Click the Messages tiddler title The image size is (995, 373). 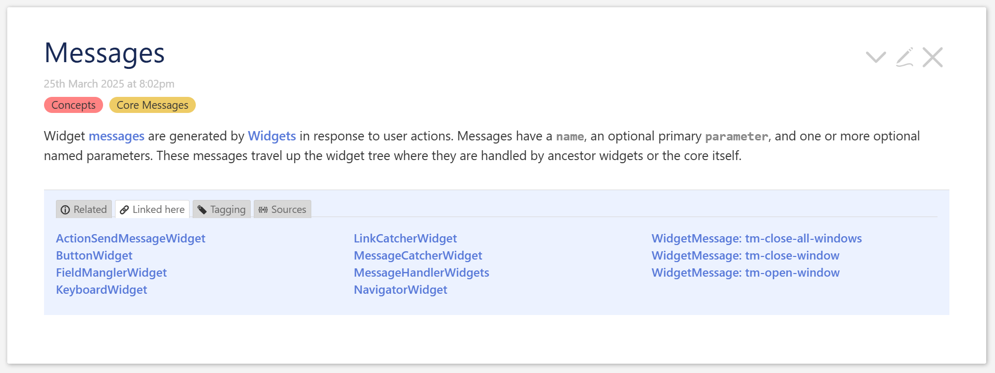click(105, 53)
